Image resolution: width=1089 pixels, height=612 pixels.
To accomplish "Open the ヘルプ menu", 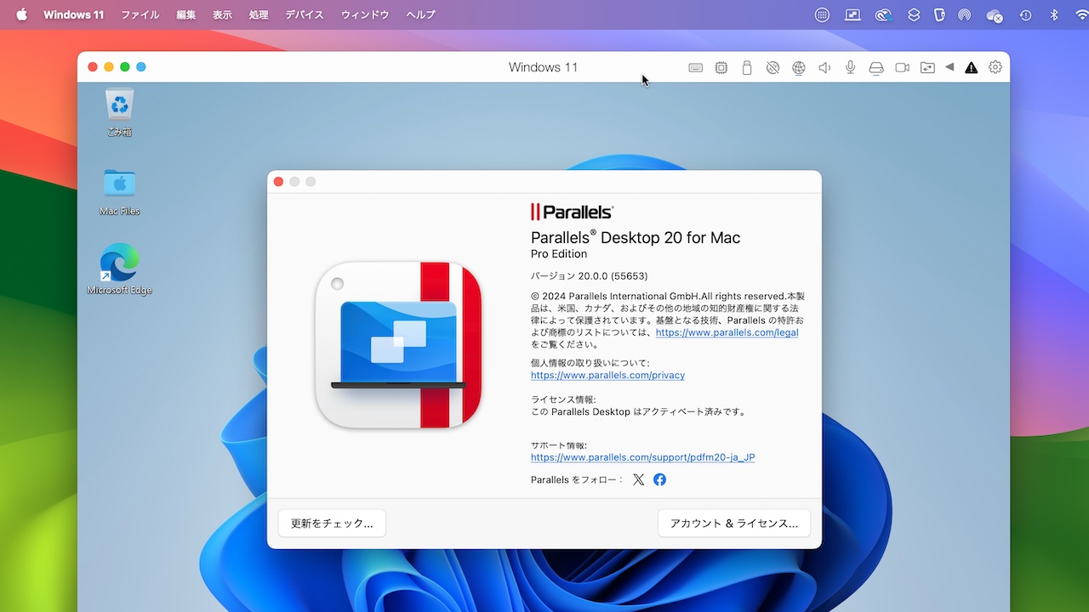I will [x=420, y=14].
